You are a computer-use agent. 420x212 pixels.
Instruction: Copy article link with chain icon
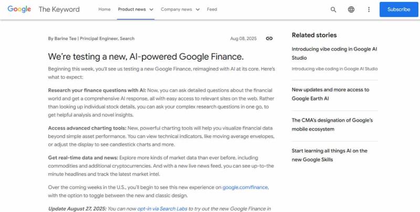pyautogui.click(x=269, y=38)
